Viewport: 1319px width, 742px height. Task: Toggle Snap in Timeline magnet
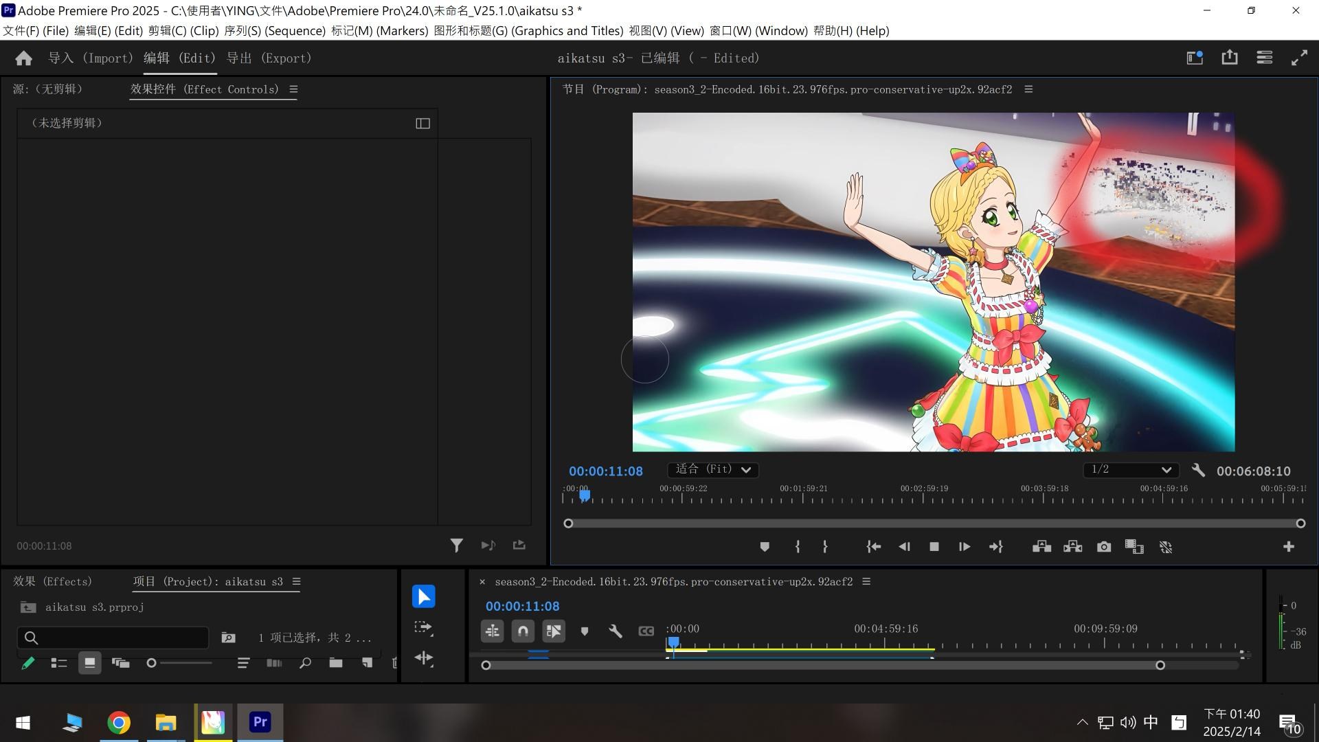pyautogui.click(x=523, y=631)
